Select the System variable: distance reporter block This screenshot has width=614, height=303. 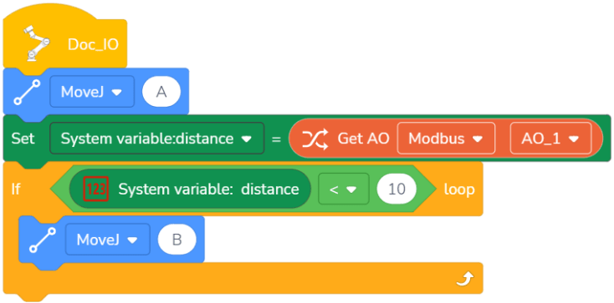[x=190, y=189]
